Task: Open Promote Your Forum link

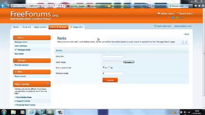Action: pos(26,105)
